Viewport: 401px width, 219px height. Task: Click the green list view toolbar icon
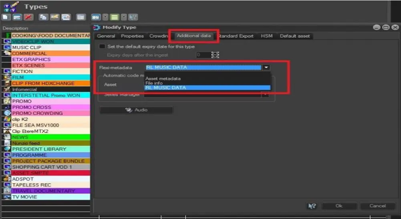(115, 17)
